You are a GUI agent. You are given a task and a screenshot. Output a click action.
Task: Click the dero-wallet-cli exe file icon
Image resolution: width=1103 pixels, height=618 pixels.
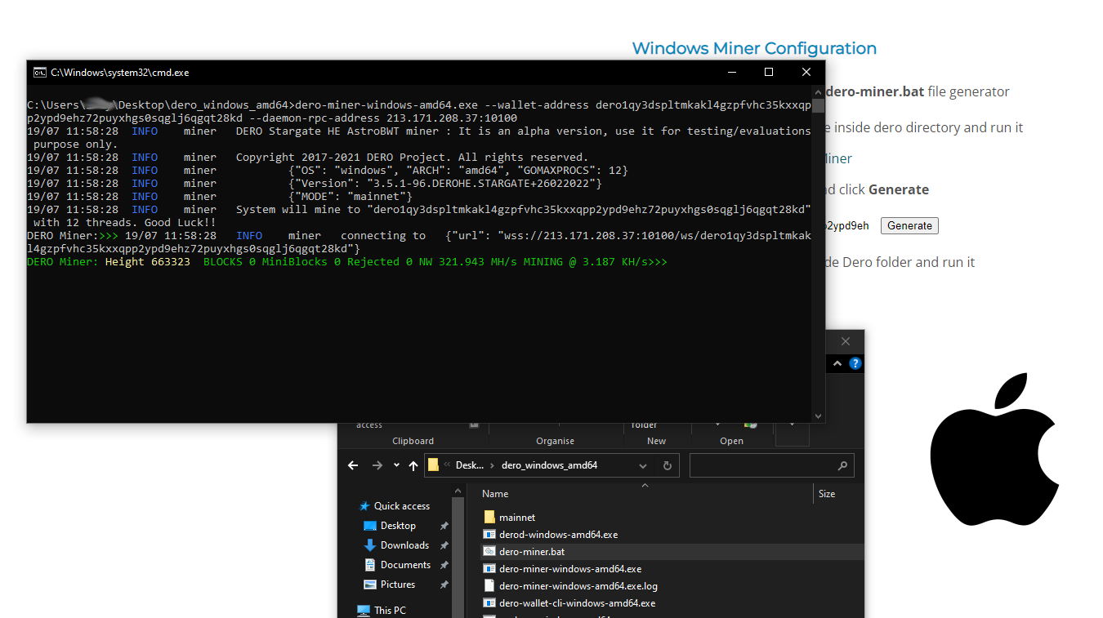pyautogui.click(x=489, y=603)
